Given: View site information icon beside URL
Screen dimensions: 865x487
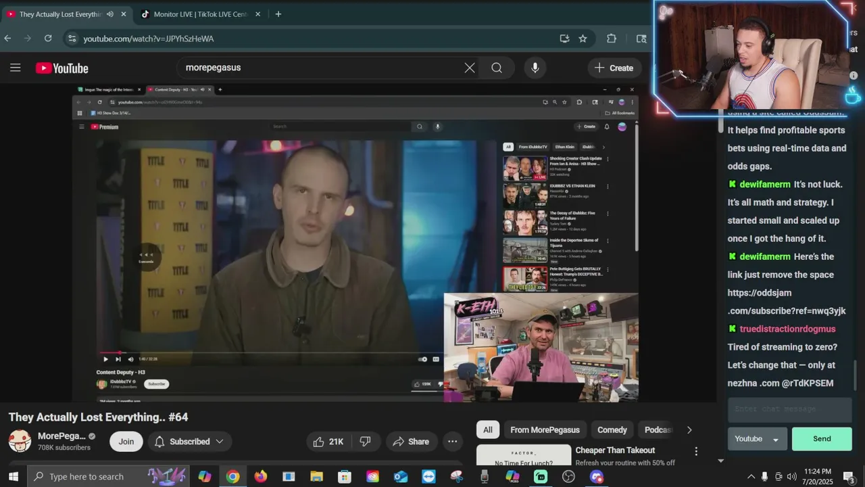Looking at the screenshot, I should tap(72, 39).
